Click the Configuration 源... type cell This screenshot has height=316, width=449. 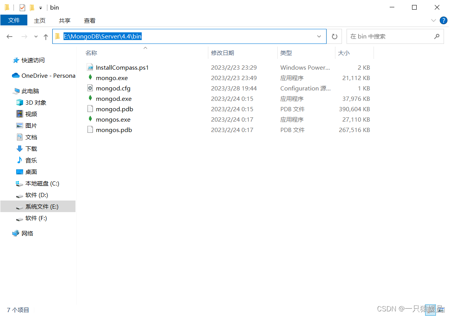tap(305, 88)
